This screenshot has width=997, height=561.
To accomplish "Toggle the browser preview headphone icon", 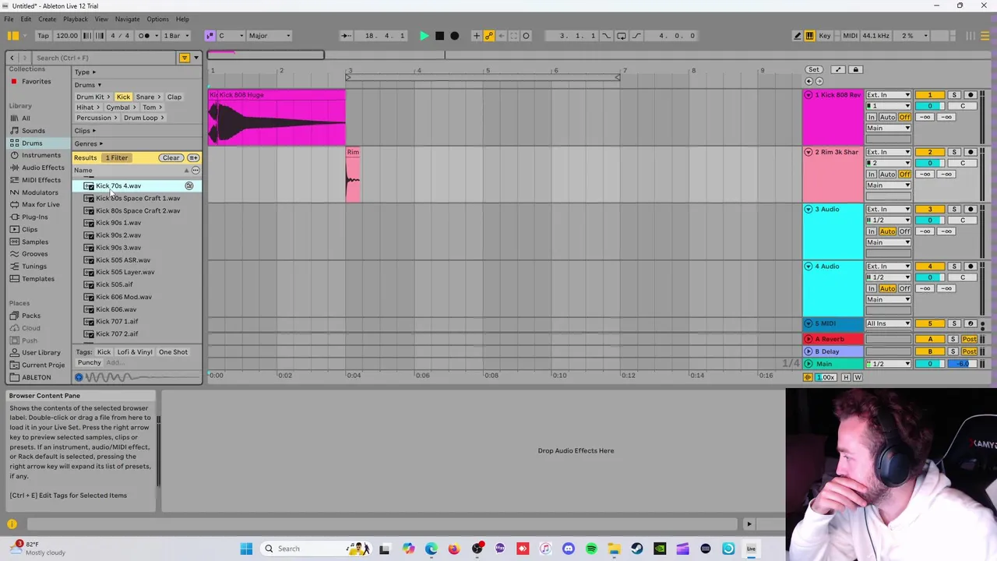I will 79,377.
